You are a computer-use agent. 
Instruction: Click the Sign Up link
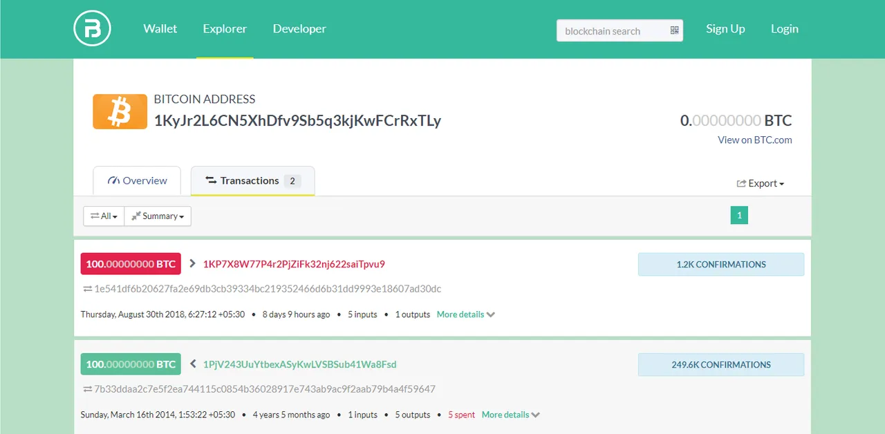coord(725,29)
